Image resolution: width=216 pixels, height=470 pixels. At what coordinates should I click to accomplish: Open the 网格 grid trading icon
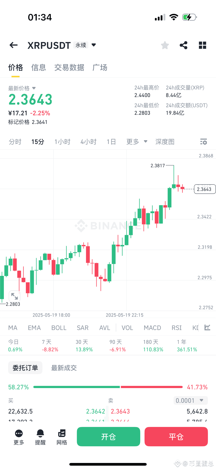[x=62, y=433]
